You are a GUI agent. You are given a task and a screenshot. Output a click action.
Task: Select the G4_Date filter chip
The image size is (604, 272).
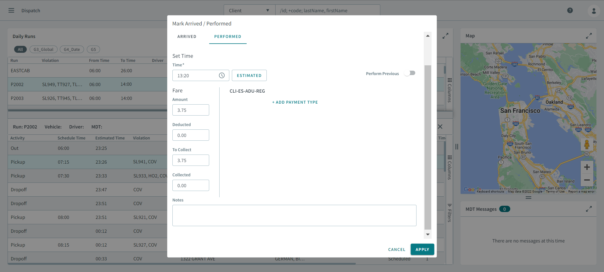72,49
